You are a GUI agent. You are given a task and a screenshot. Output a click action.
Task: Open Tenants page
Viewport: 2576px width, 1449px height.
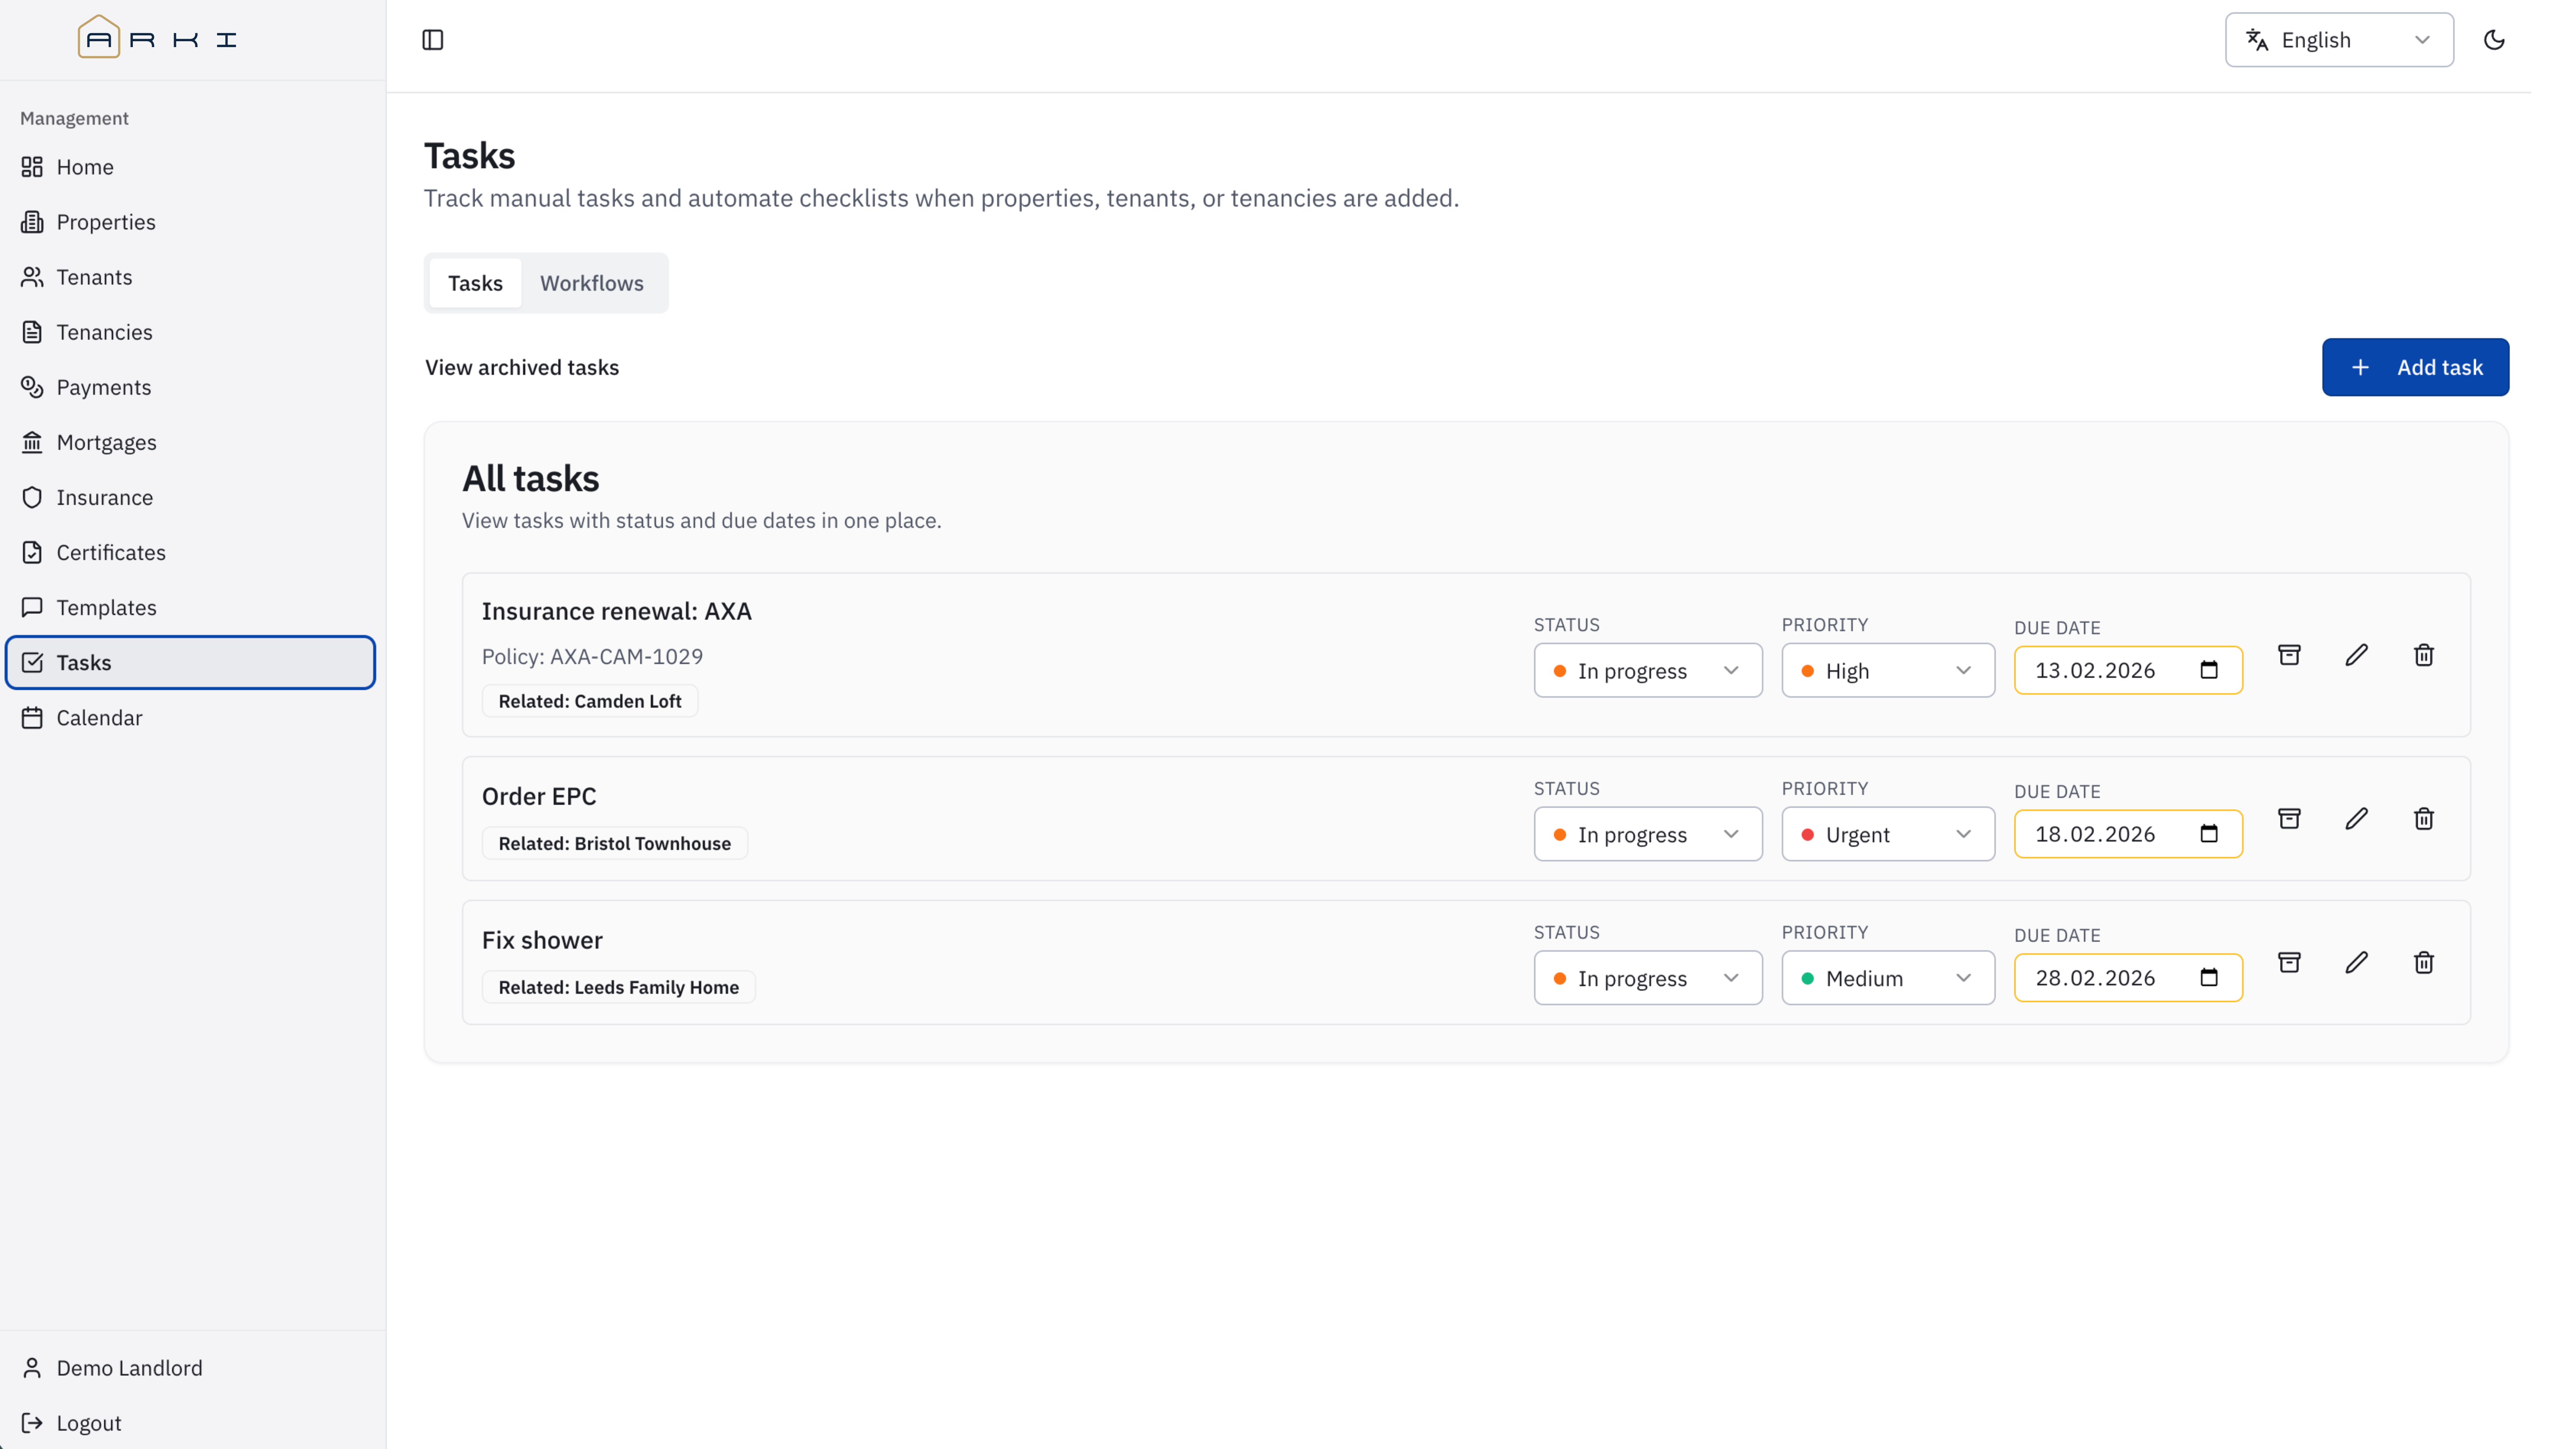click(x=190, y=277)
